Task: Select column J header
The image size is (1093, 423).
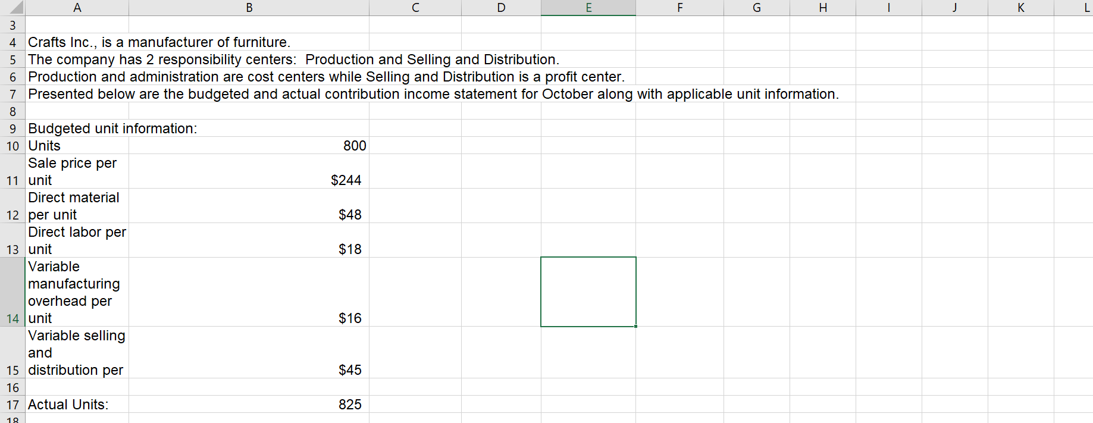Action: click(x=955, y=8)
